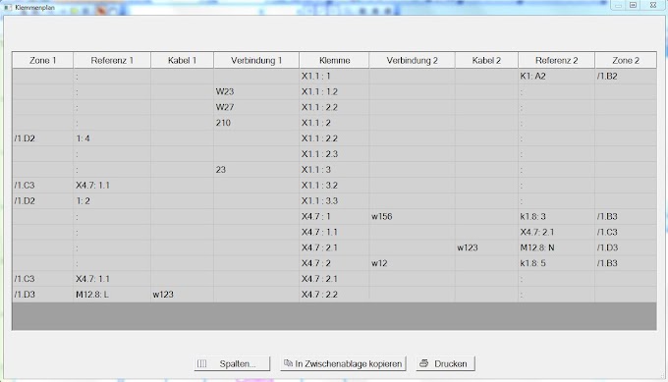Minimize the Klemmenplan window
Viewport: 668px width, 382px height.
618,5
